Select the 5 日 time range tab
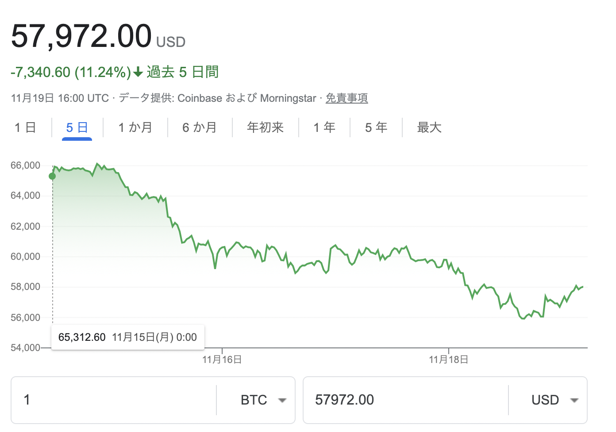This screenshot has width=616, height=432. pos(77,127)
